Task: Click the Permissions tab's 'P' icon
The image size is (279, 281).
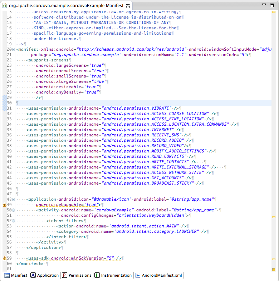Action: point(65,275)
